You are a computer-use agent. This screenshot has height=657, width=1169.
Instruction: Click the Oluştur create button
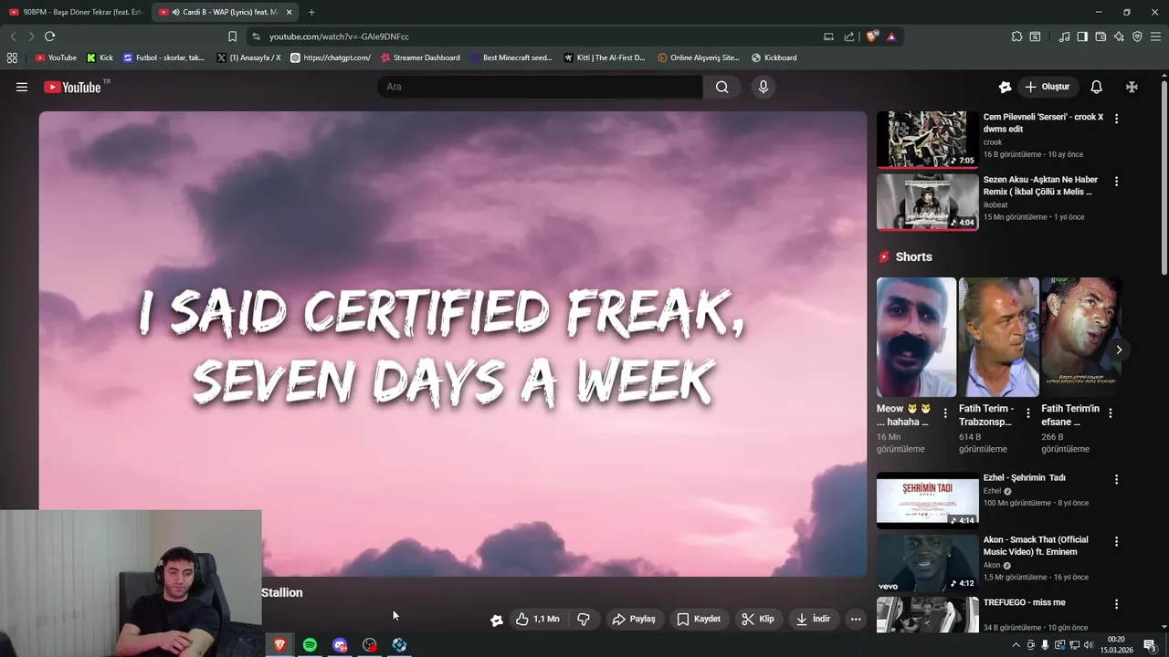coord(1048,87)
